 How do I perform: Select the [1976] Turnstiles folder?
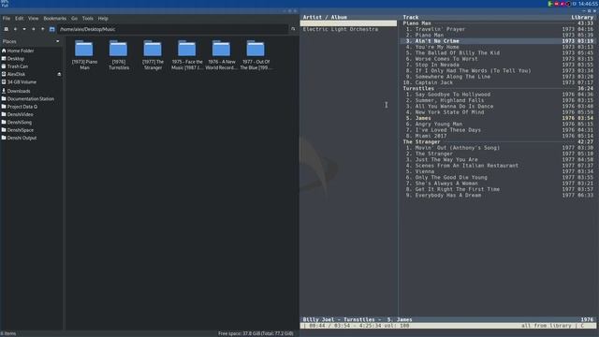pyautogui.click(x=119, y=54)
